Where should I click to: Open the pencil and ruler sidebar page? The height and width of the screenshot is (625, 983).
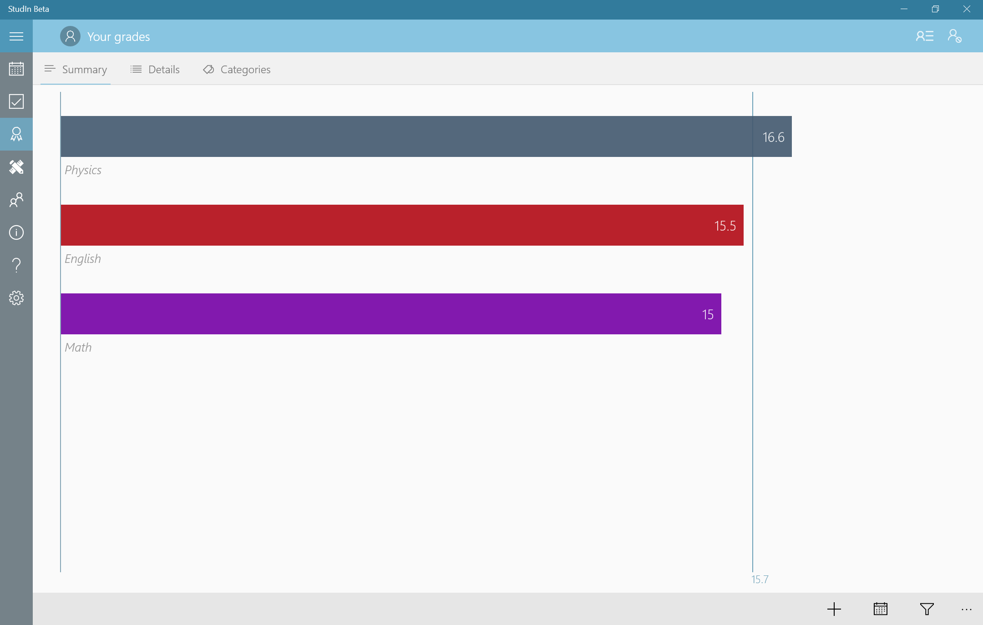pos(16,167)
